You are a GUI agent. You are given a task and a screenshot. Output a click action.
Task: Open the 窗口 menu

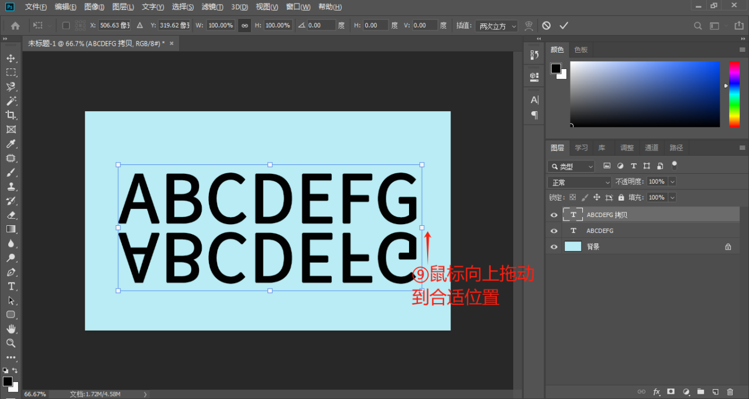[x=298, y=7]
